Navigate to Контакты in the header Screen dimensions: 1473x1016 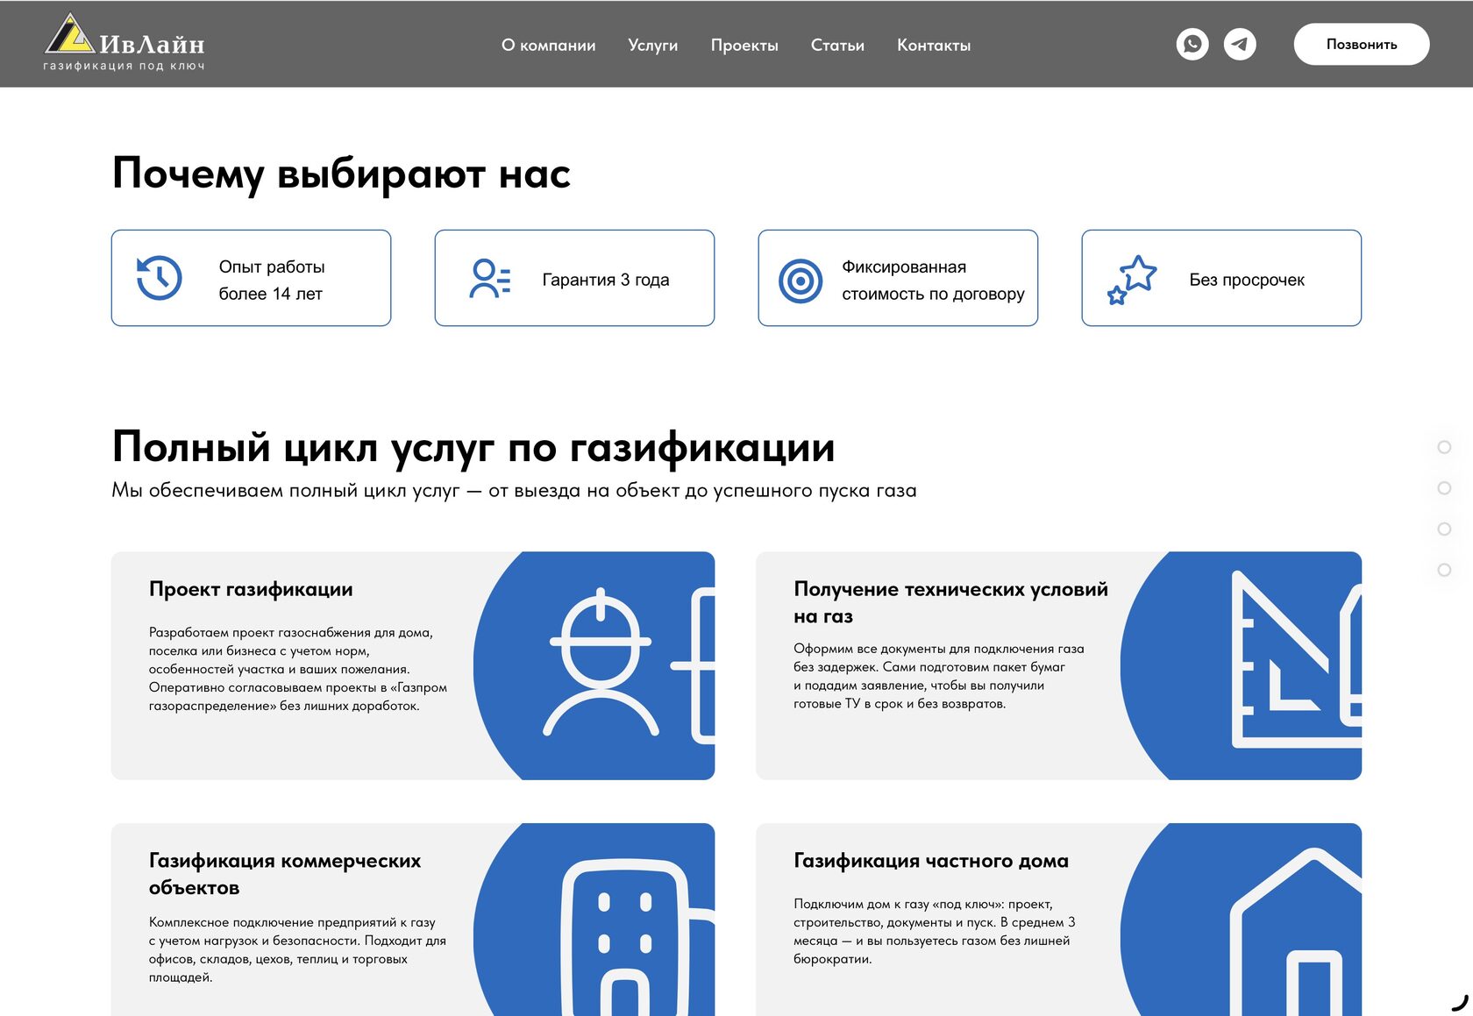pos(934,45)
